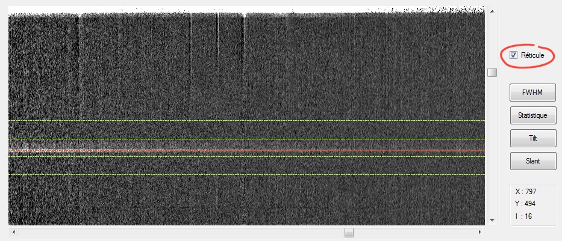Click the Tilt button
Screen dimensions: 562x241
pos(532,138)
